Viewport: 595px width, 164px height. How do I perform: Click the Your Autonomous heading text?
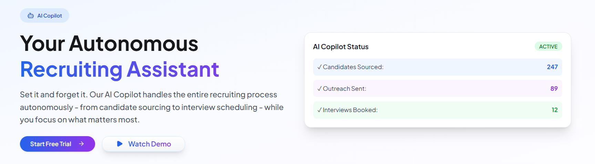[x=109, y=44]
